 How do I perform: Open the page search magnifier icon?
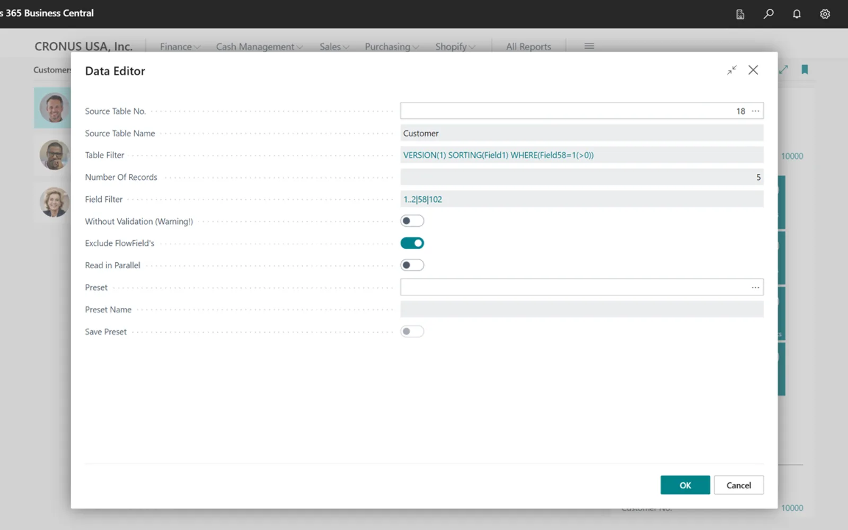pyautogui.click(x=768, y=14)
